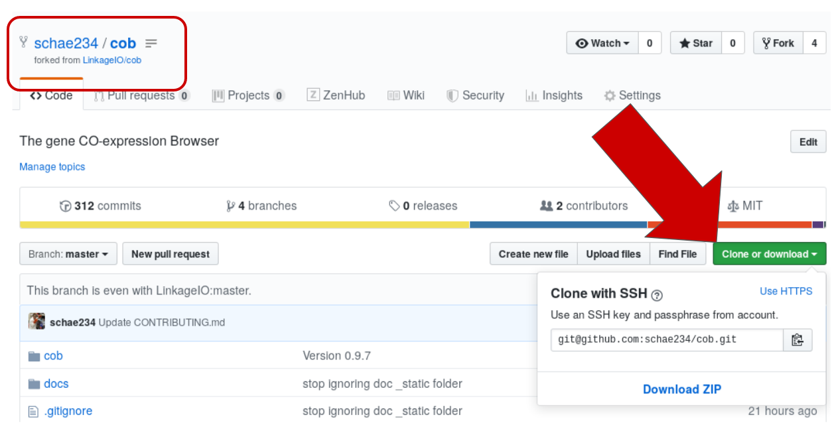The height and width of the screenshot is (429, 832).
Task: Click the list icon next to cob
Action: [x=151, y=44]
